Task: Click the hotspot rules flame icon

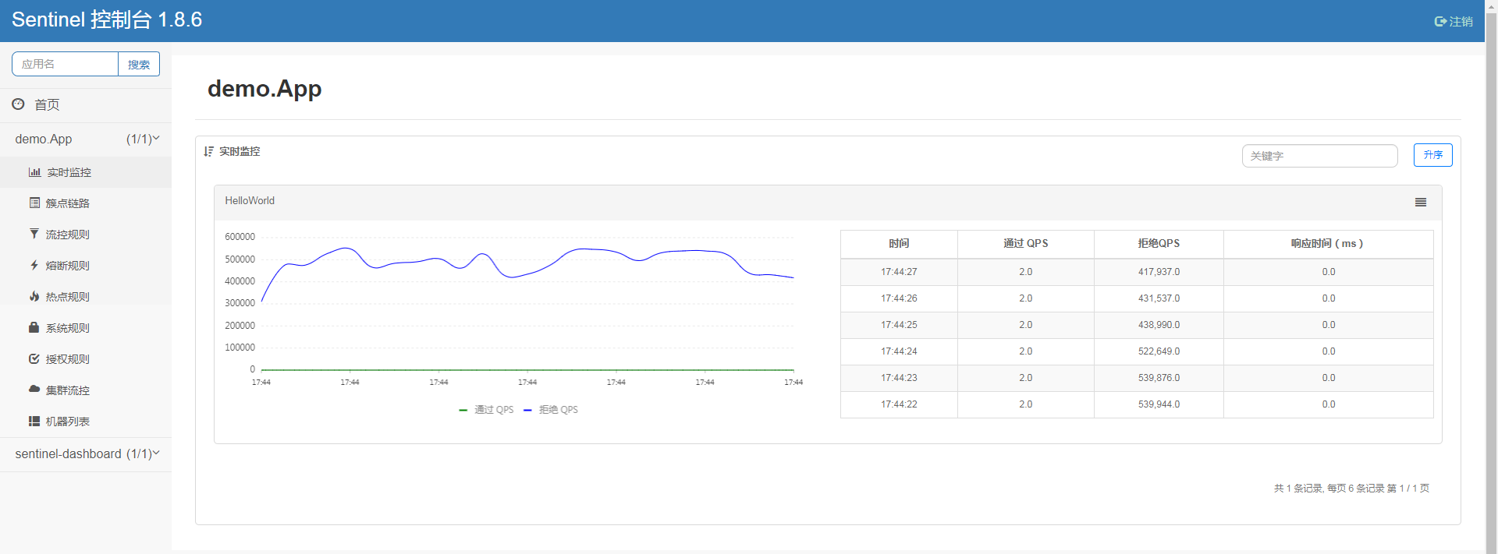Action: [34, 296]
